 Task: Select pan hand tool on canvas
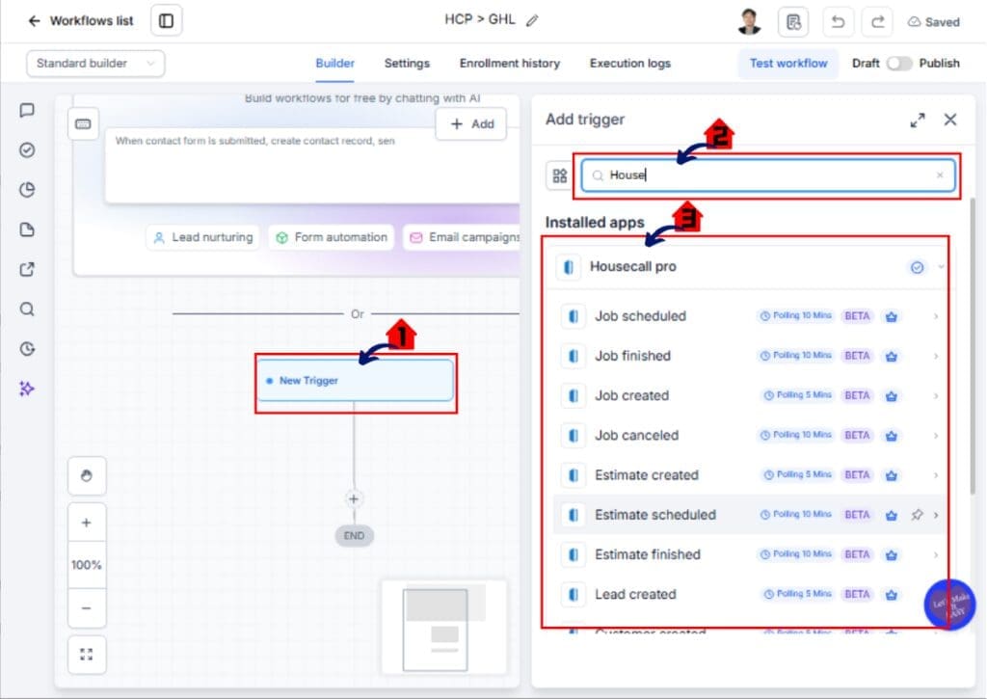click(87, 475)
